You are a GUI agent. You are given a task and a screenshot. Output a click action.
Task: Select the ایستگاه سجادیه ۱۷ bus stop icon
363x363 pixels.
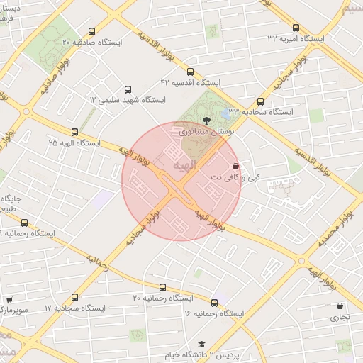point(75,297)
